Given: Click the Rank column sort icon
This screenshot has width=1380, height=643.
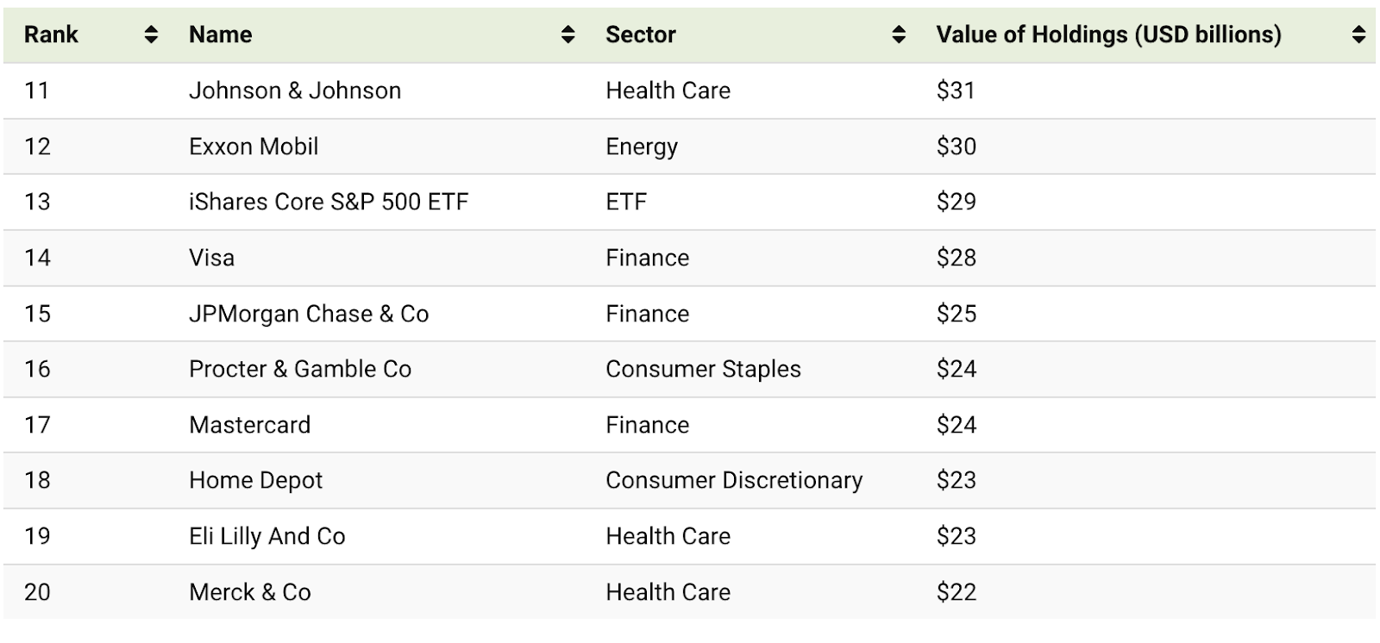Looking at the screenshot, I should click(149, 35).
